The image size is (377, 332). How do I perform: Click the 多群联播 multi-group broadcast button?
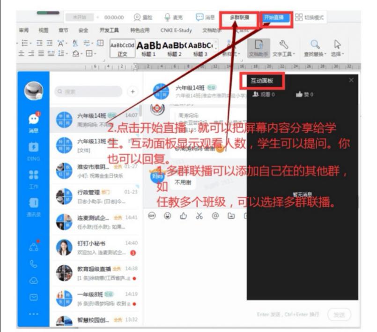click(x=239, y=18)
